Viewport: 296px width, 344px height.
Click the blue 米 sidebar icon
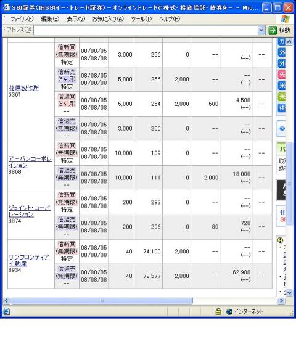click(282, 85)
